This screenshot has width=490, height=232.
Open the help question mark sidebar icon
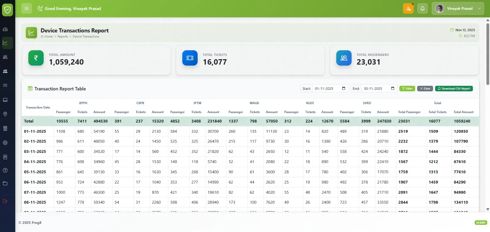pos(5,170)
